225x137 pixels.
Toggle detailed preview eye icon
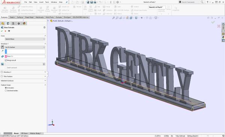9,31
